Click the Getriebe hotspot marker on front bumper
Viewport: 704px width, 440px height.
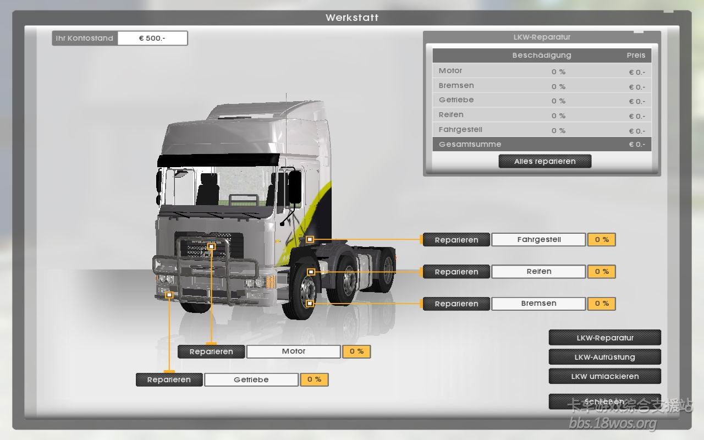[x=169, y=295]
